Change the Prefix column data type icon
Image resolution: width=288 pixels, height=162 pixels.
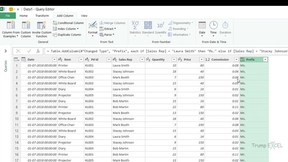[x=242, y=59]
